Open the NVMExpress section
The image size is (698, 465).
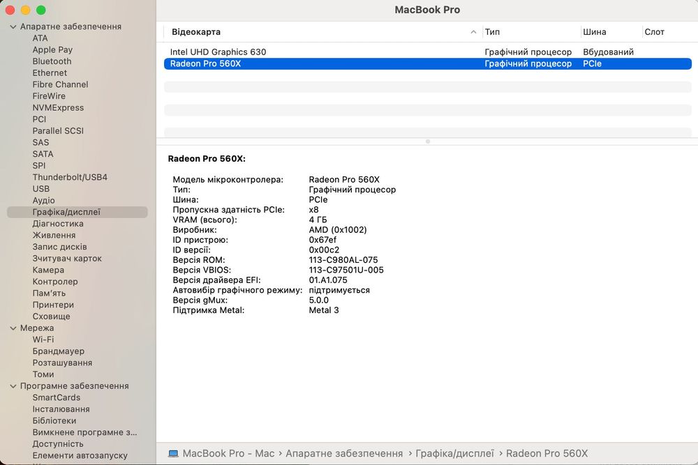tap(58, 107)
